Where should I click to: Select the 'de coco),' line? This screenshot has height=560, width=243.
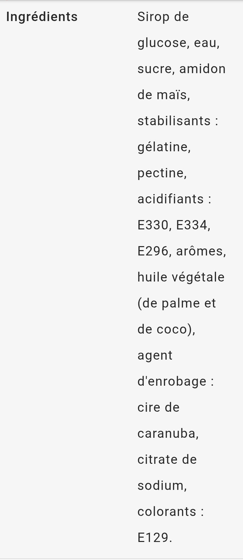[x=166, y=330]
